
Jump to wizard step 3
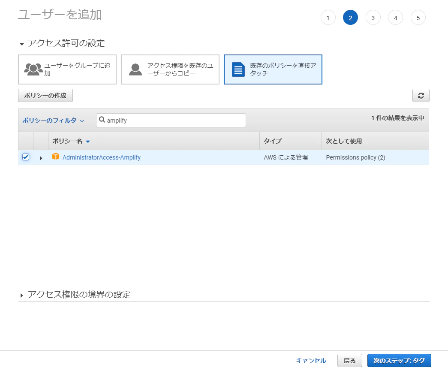point(373,18)
